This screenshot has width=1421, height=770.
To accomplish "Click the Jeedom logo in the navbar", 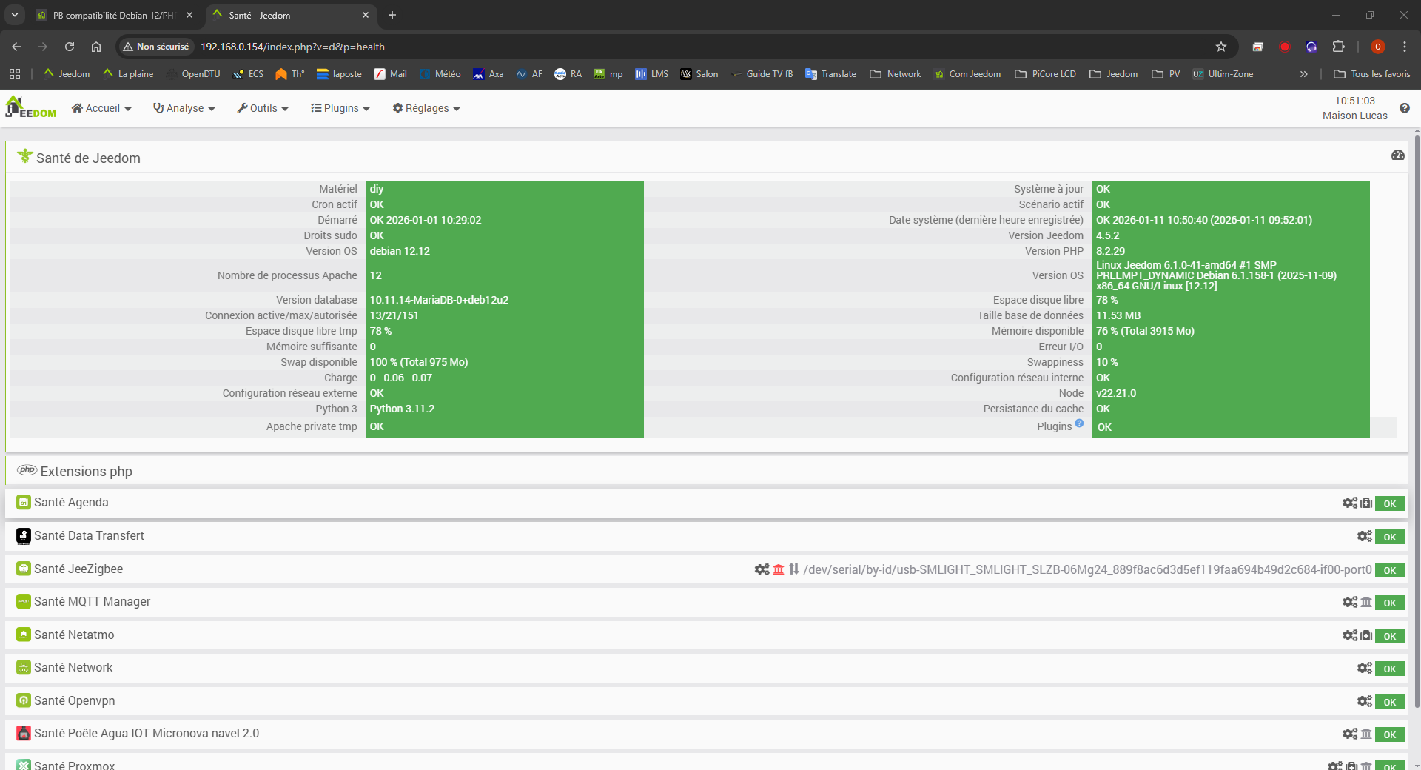I will 30,107.
